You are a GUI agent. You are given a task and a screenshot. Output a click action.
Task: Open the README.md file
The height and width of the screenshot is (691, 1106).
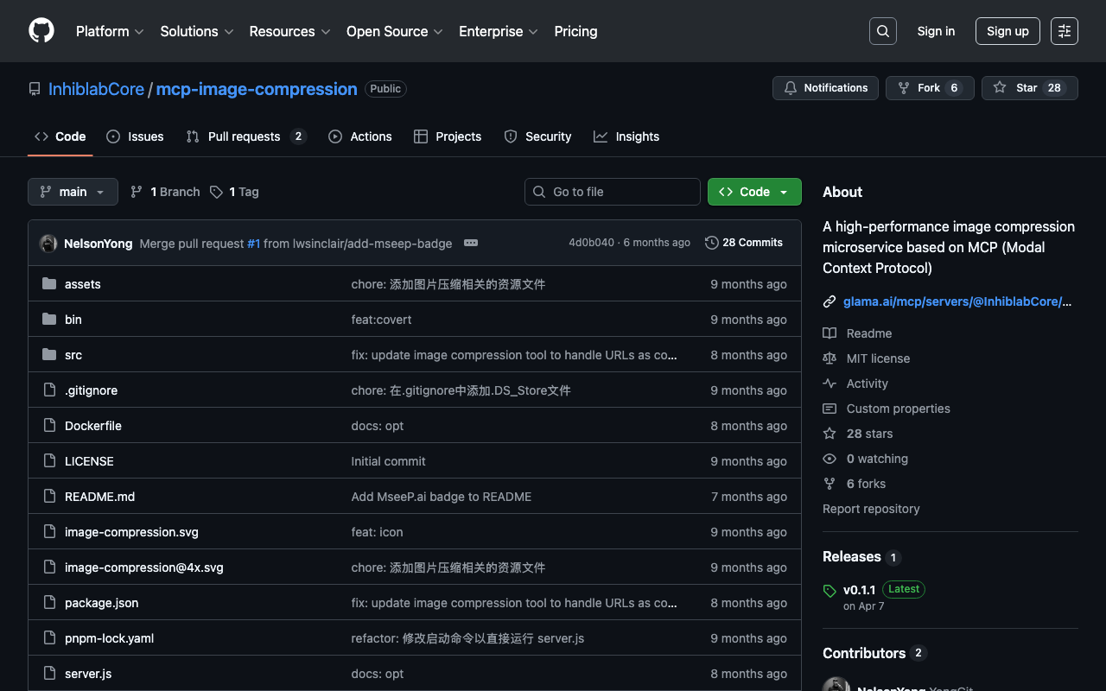click(99, 497)
